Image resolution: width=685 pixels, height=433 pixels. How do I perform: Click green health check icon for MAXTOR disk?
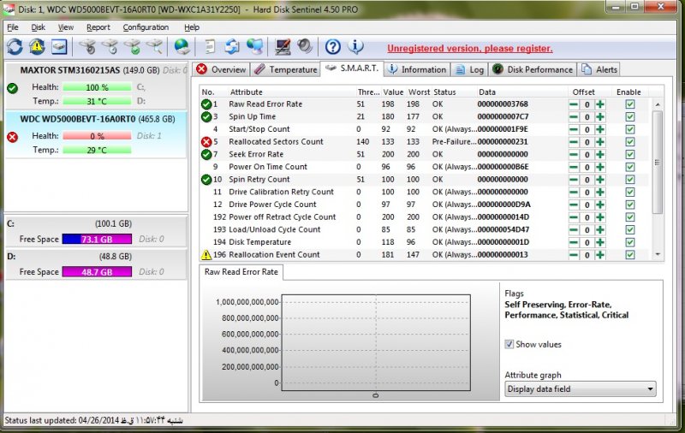click(x=13, y=88)
